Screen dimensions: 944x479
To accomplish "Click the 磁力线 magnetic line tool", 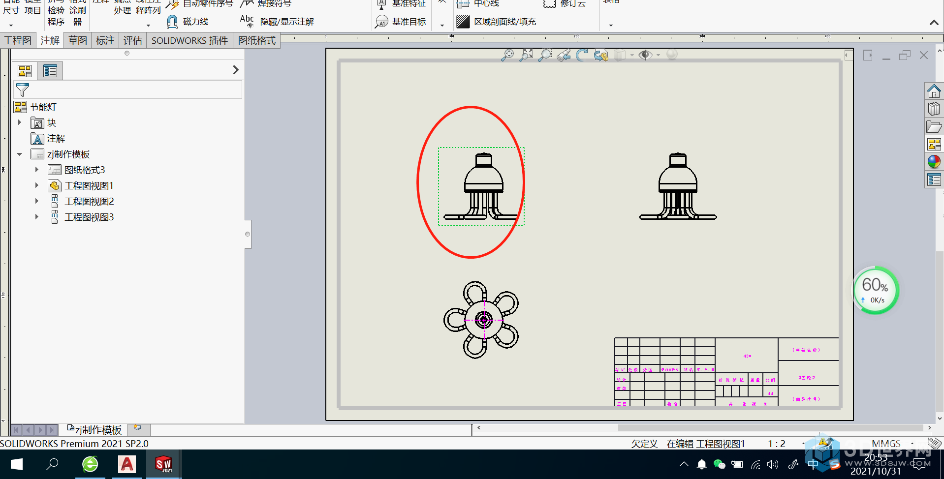I will pyautogui.click(x=188, y=22).
